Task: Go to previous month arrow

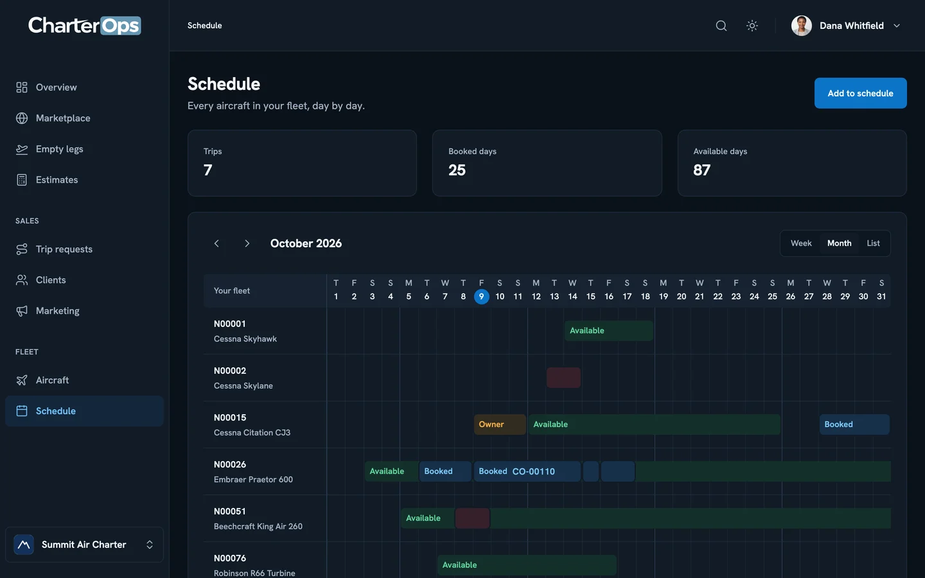Action: (216, 243)
